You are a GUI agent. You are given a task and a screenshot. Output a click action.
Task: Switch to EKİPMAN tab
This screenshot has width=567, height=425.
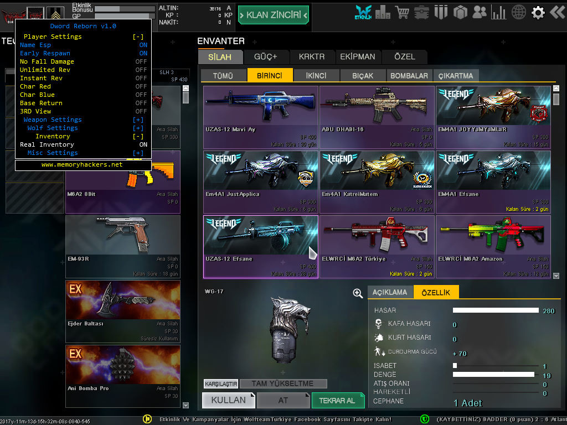(x=358, y=57)
